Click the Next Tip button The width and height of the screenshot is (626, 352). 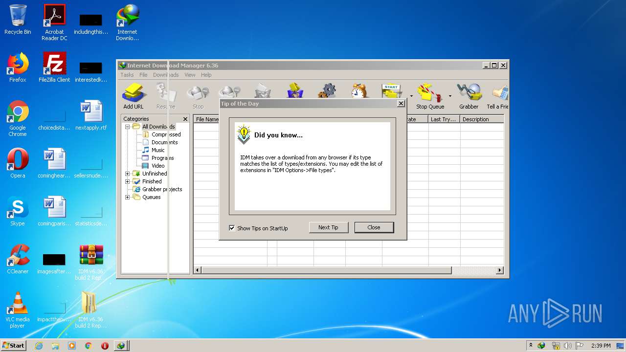pos(328,227)
